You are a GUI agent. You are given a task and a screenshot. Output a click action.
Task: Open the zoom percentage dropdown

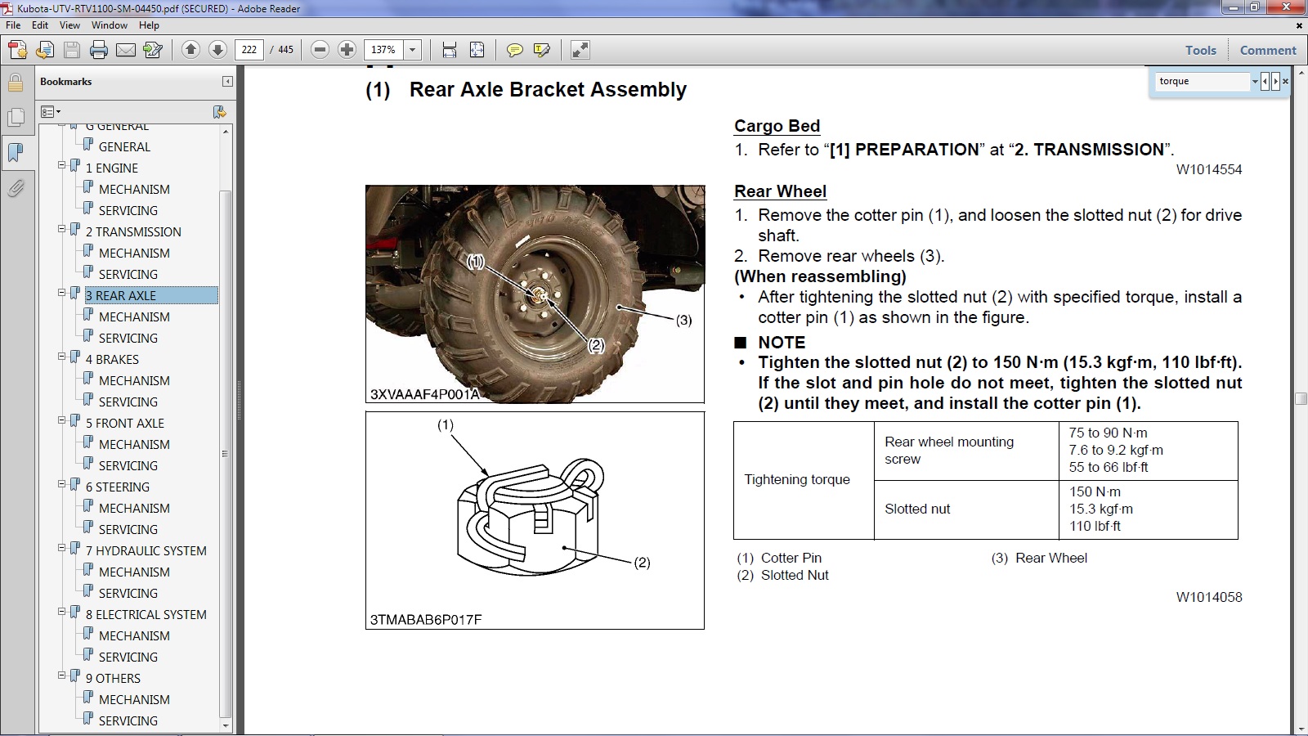[413, 50]
